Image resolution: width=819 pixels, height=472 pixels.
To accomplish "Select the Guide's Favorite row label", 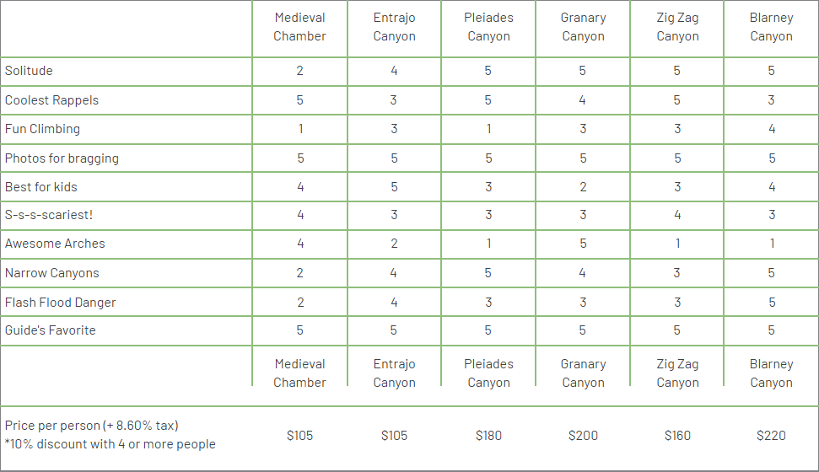I will 50,330.
